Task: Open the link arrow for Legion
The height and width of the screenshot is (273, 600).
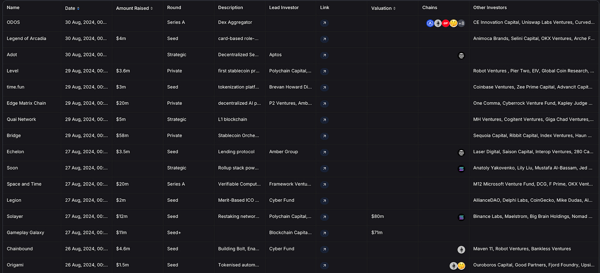Action: 324,201
